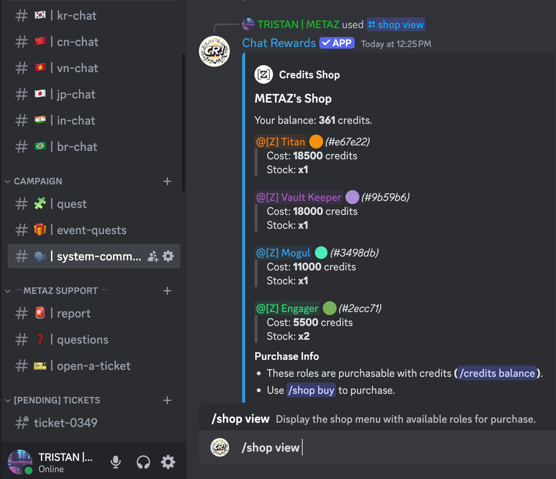Add a channel to the CAMPAIGN category

pos(167,181)
